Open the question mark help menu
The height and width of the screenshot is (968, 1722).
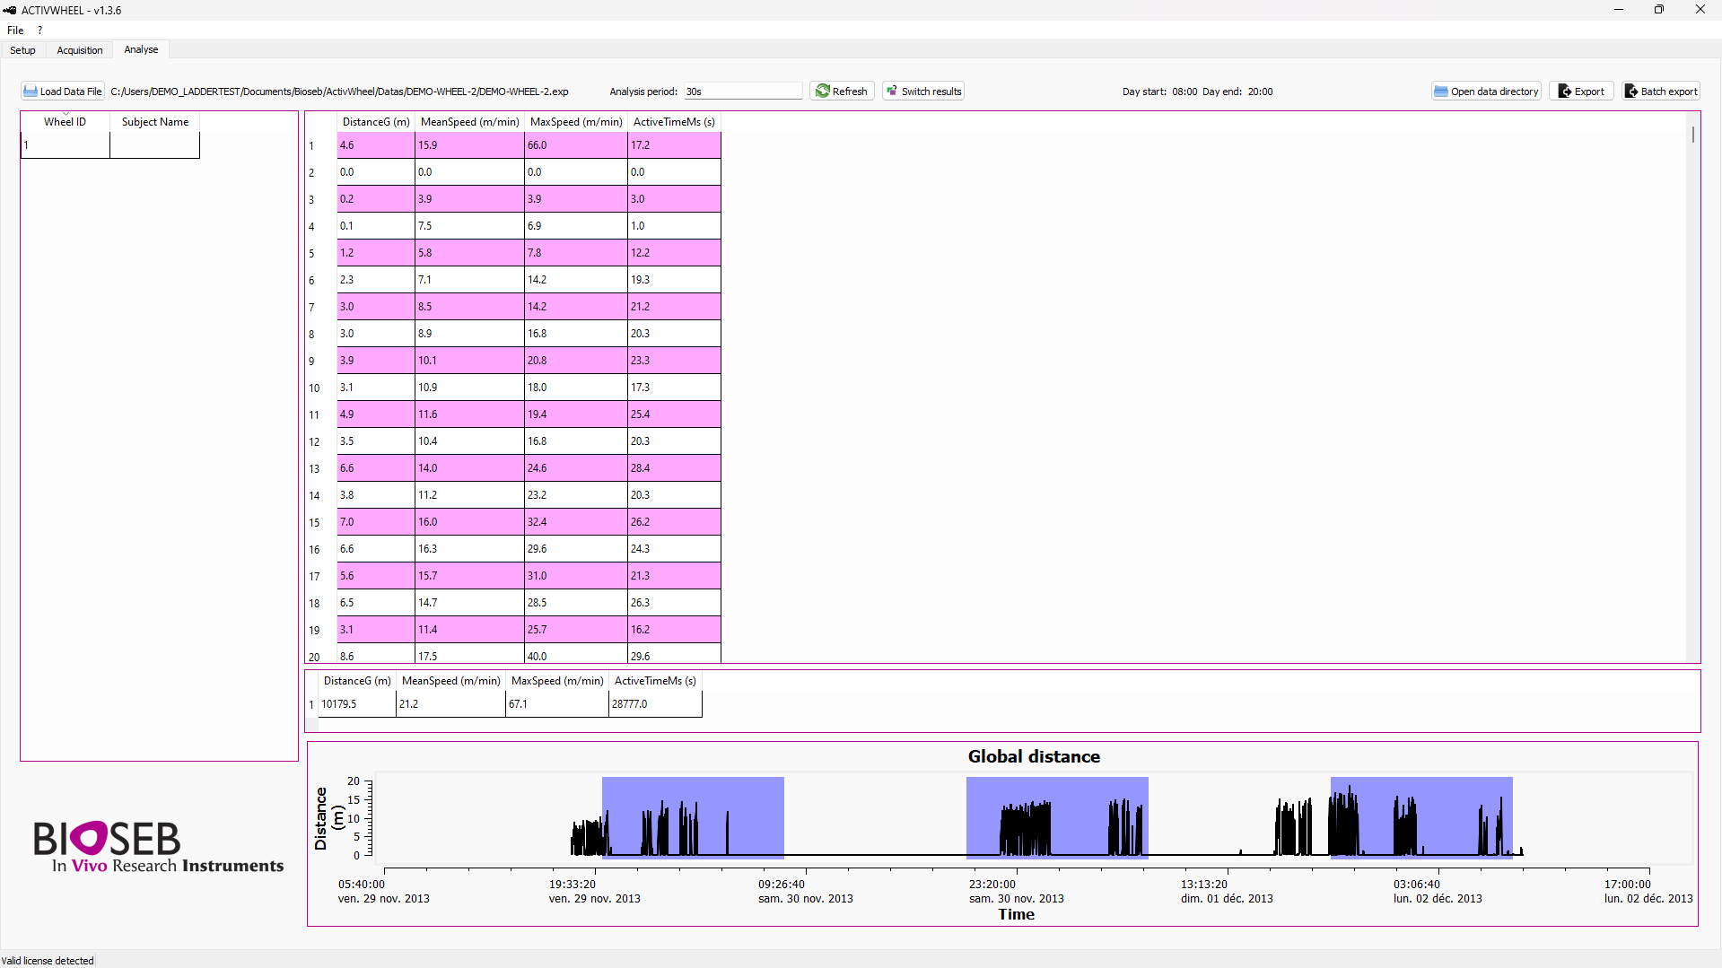[39, 31]
